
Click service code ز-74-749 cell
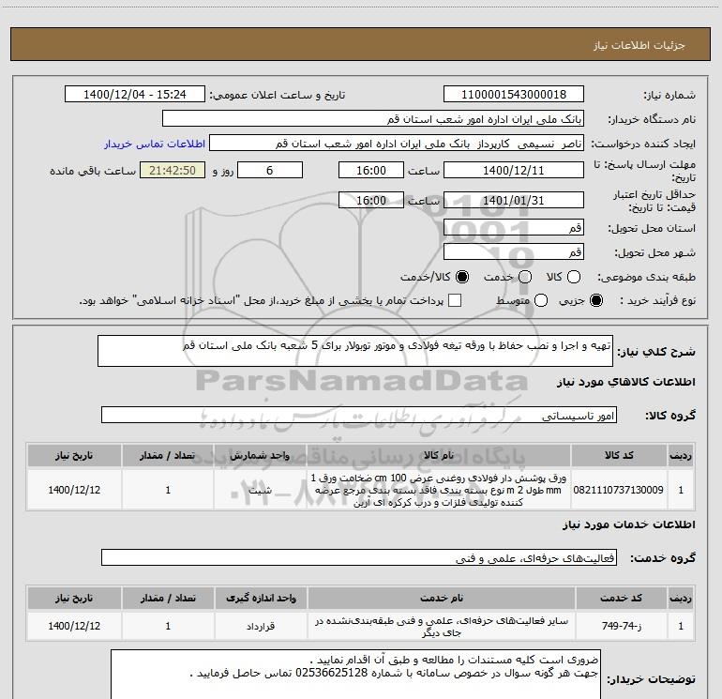pyautogui.click(x=621, y=626)
